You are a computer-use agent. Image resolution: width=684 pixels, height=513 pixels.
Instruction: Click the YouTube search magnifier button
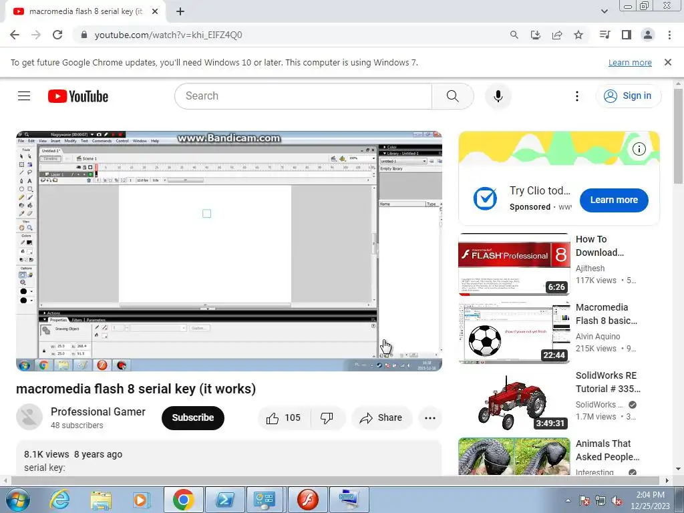(x=453, y=96)
